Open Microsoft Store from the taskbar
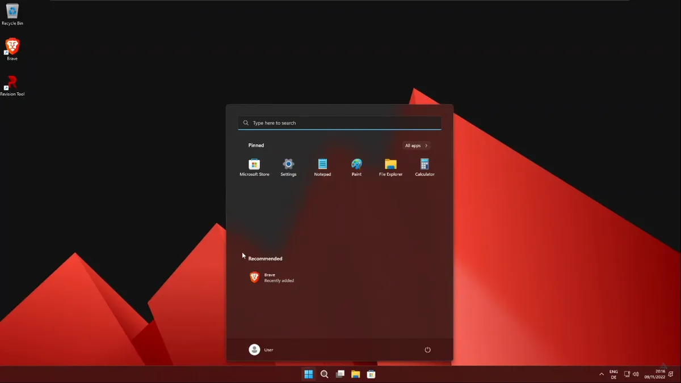 pyautogui.click(x=371, y=374)
